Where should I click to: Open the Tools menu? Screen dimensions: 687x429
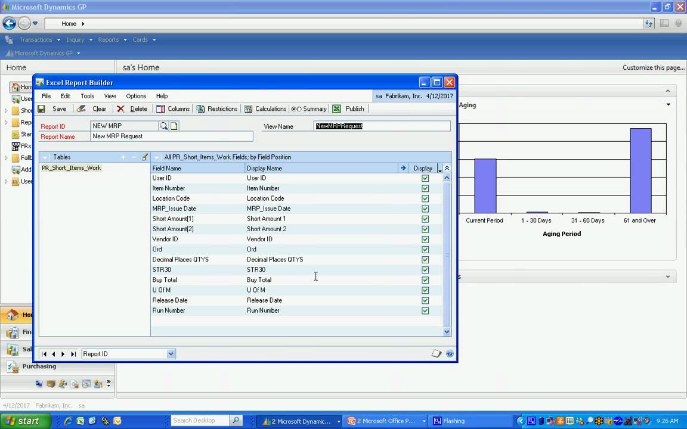[87, 96]
